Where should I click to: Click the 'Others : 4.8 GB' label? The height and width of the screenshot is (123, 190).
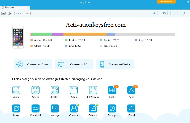42,46
